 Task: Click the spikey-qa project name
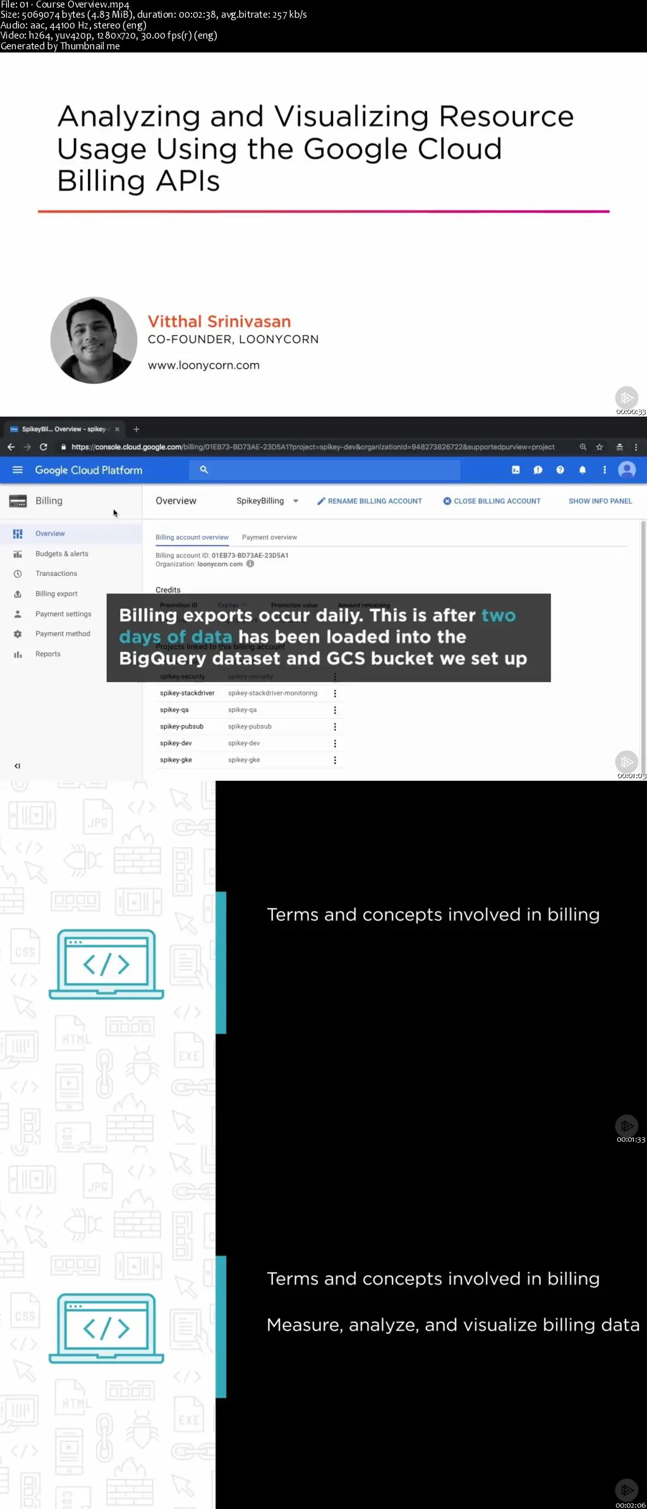click(x=174, y=710)
